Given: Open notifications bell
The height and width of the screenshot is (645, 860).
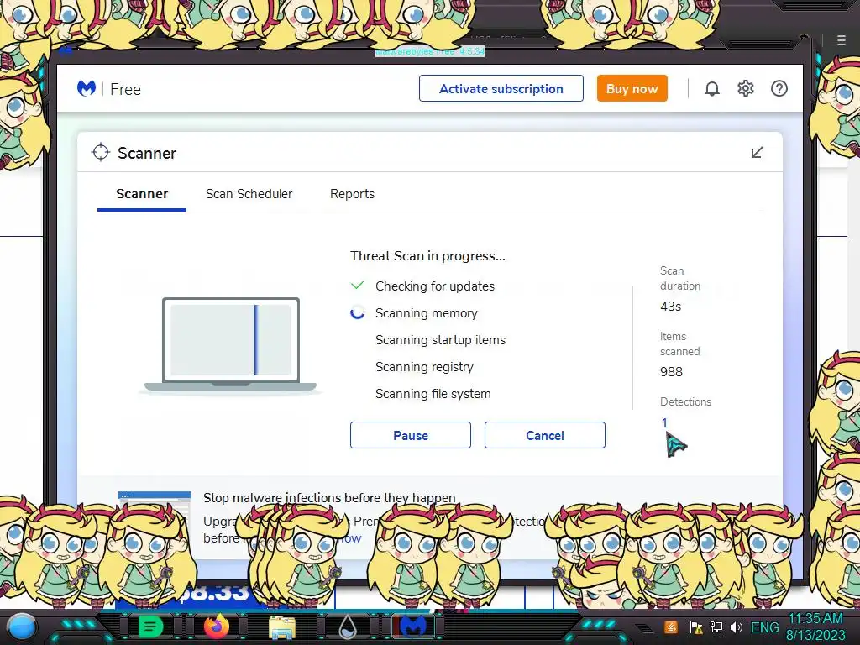Looking at the screenshot, I should 712,88.
